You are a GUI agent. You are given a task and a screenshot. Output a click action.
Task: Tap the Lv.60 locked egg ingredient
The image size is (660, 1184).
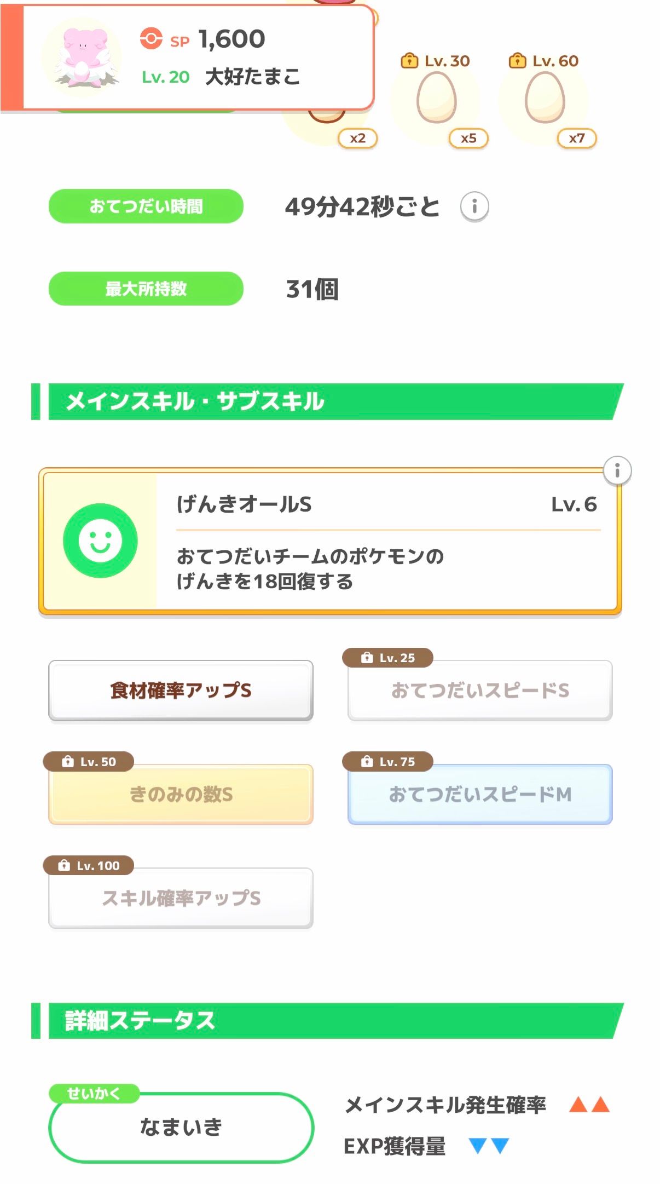(x=545, y=99)
